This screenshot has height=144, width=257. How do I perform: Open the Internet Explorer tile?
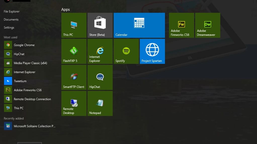pyautogui.click(x=100, y=51)
